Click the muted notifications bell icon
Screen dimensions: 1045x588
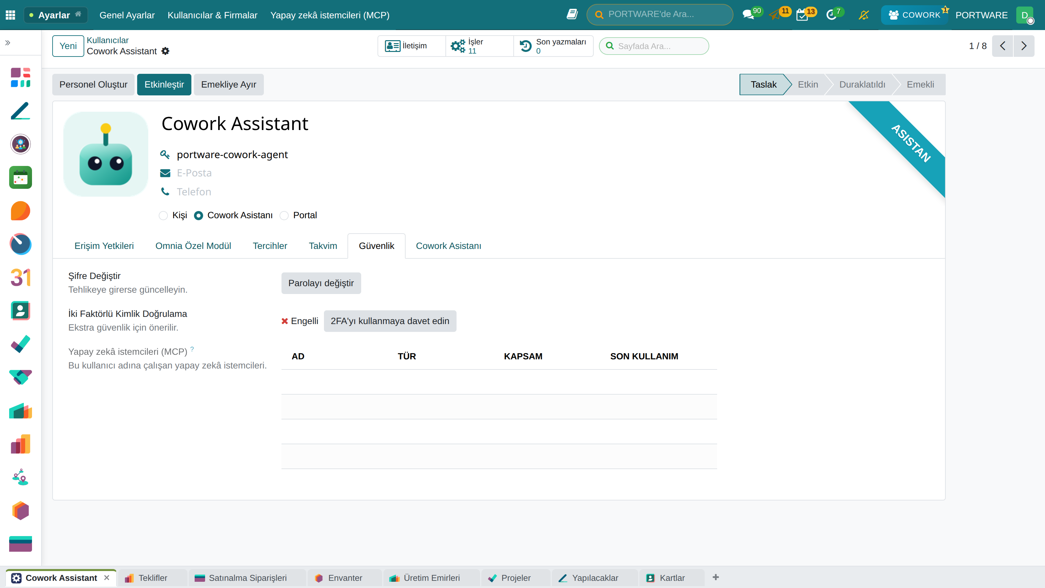point(864,15)
